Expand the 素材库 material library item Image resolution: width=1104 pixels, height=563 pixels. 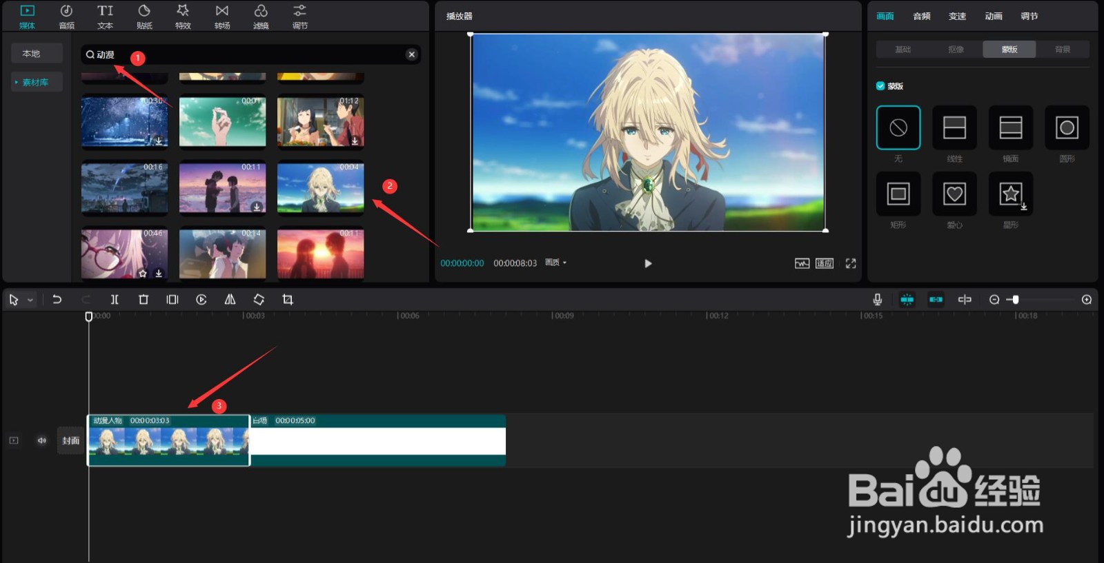[x=37, y=82]
